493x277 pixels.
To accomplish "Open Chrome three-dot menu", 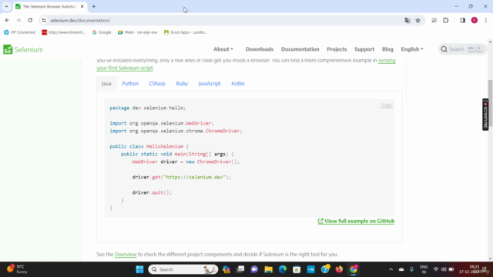I will [486, 21].
